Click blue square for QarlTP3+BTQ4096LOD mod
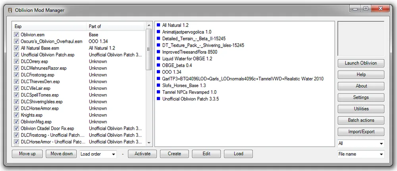397x171 pixels. pos(158,78)
